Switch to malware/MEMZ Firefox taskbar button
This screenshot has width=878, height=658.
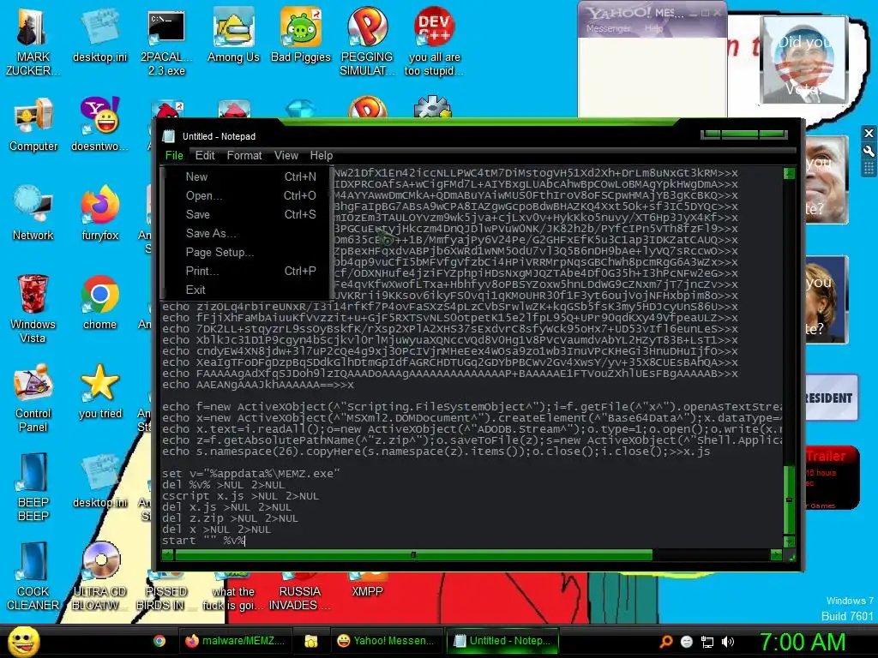coord(235,641)
